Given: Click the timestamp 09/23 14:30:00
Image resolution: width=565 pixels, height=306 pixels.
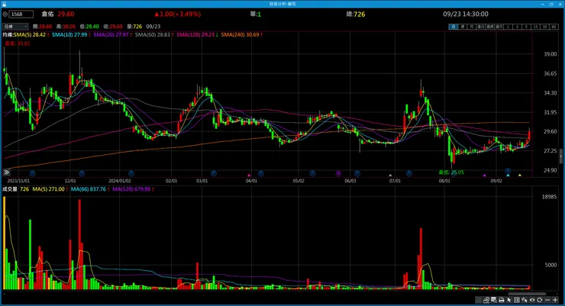Looking at the screenshot, I should click(x=466, y=14).
